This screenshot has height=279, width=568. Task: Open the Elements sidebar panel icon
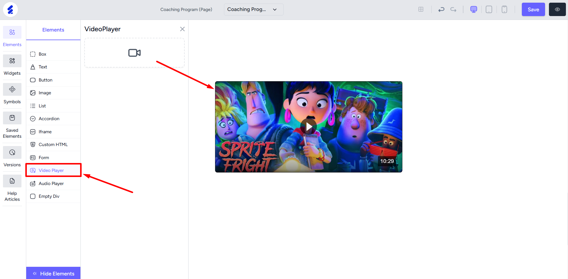(x=12, y=32)
